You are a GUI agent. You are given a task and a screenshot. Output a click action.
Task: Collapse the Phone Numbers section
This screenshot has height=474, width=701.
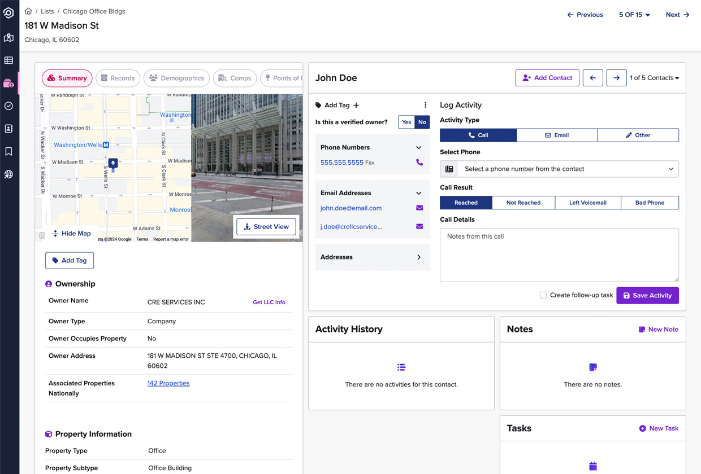[419, 147]
